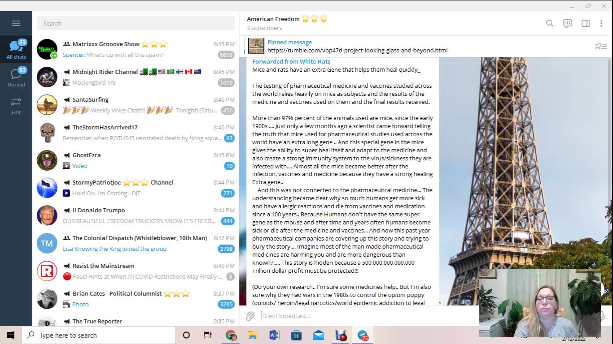The width and height of the screenshot is (613, 344).
Task: Click the GhostEzra Video preview text
Action: point(80,166)
